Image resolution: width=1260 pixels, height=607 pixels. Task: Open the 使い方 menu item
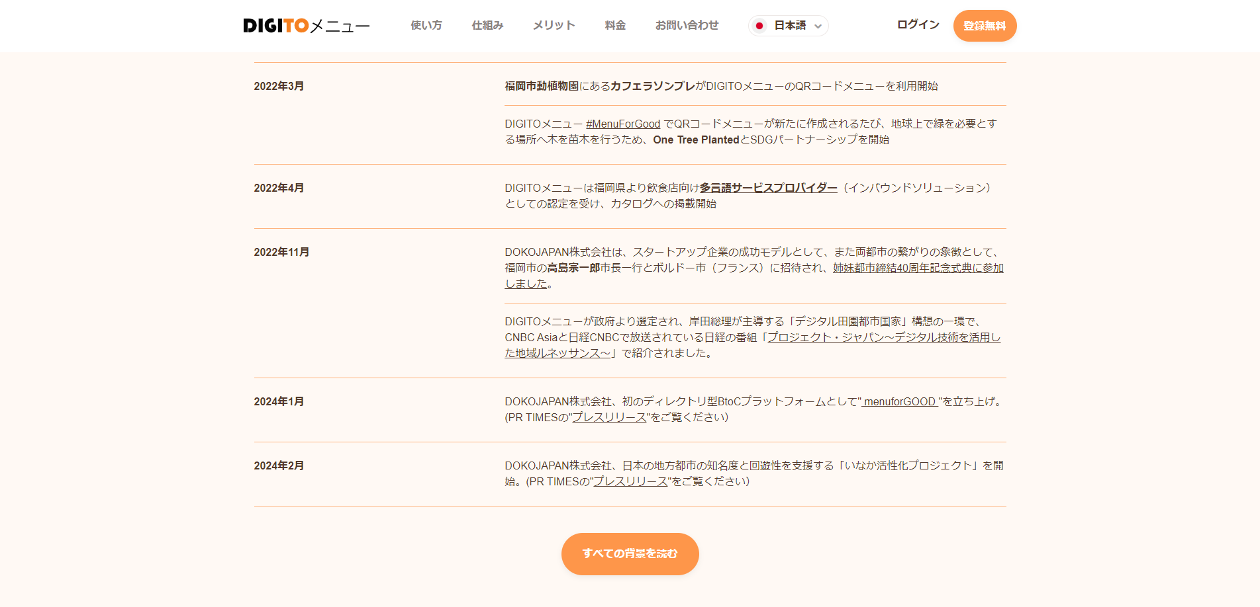coord(426,25)
